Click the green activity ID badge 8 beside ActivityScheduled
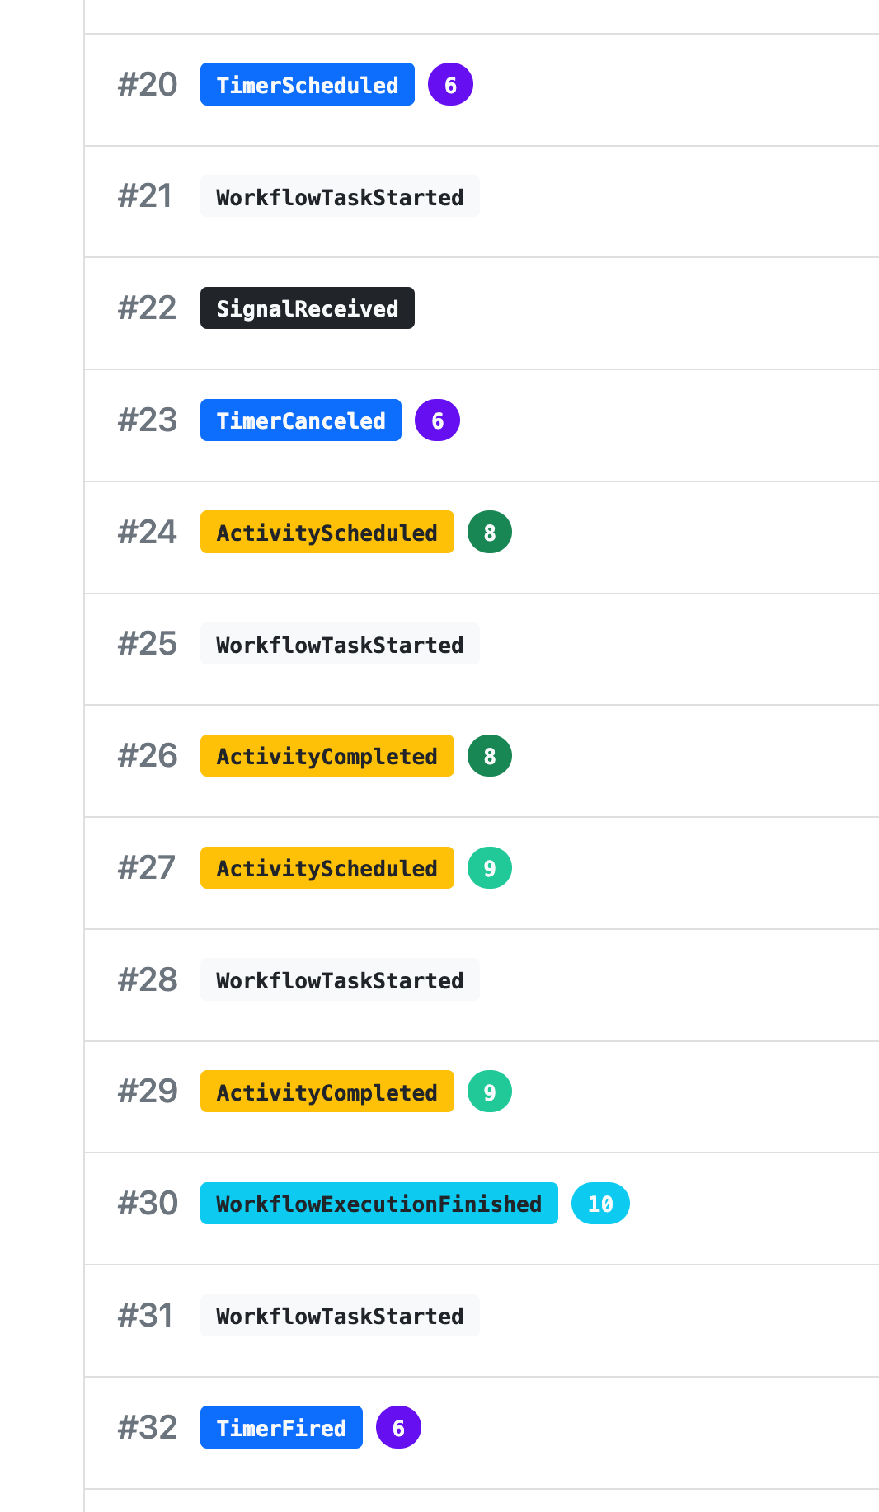 (491, 531)
